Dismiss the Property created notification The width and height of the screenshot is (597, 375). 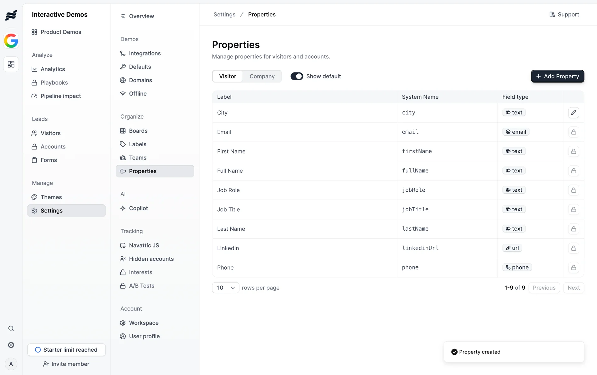click(x=514, y=352)
